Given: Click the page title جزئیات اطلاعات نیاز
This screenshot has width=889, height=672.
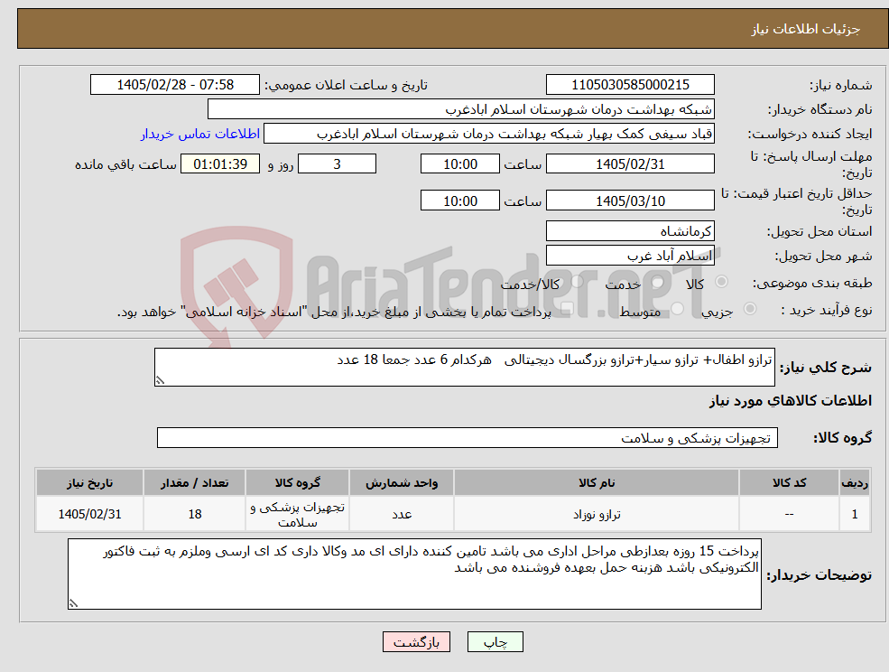Looking at the screenshot, I should (x=806, y=29).
